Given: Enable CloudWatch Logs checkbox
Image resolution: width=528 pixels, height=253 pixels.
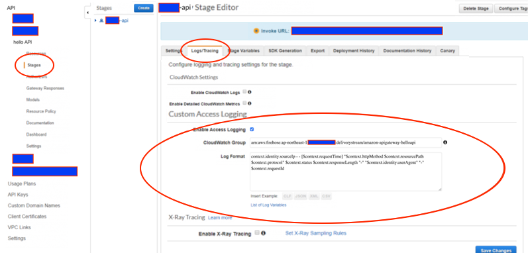Looking at the screenshot, I should pos(245,92).
